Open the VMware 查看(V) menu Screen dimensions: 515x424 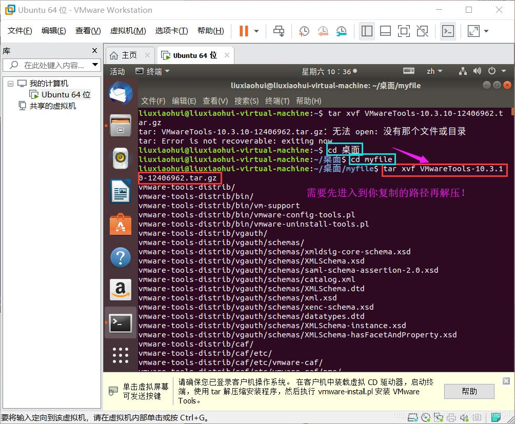pyautogui.click(x=88, y=31)
